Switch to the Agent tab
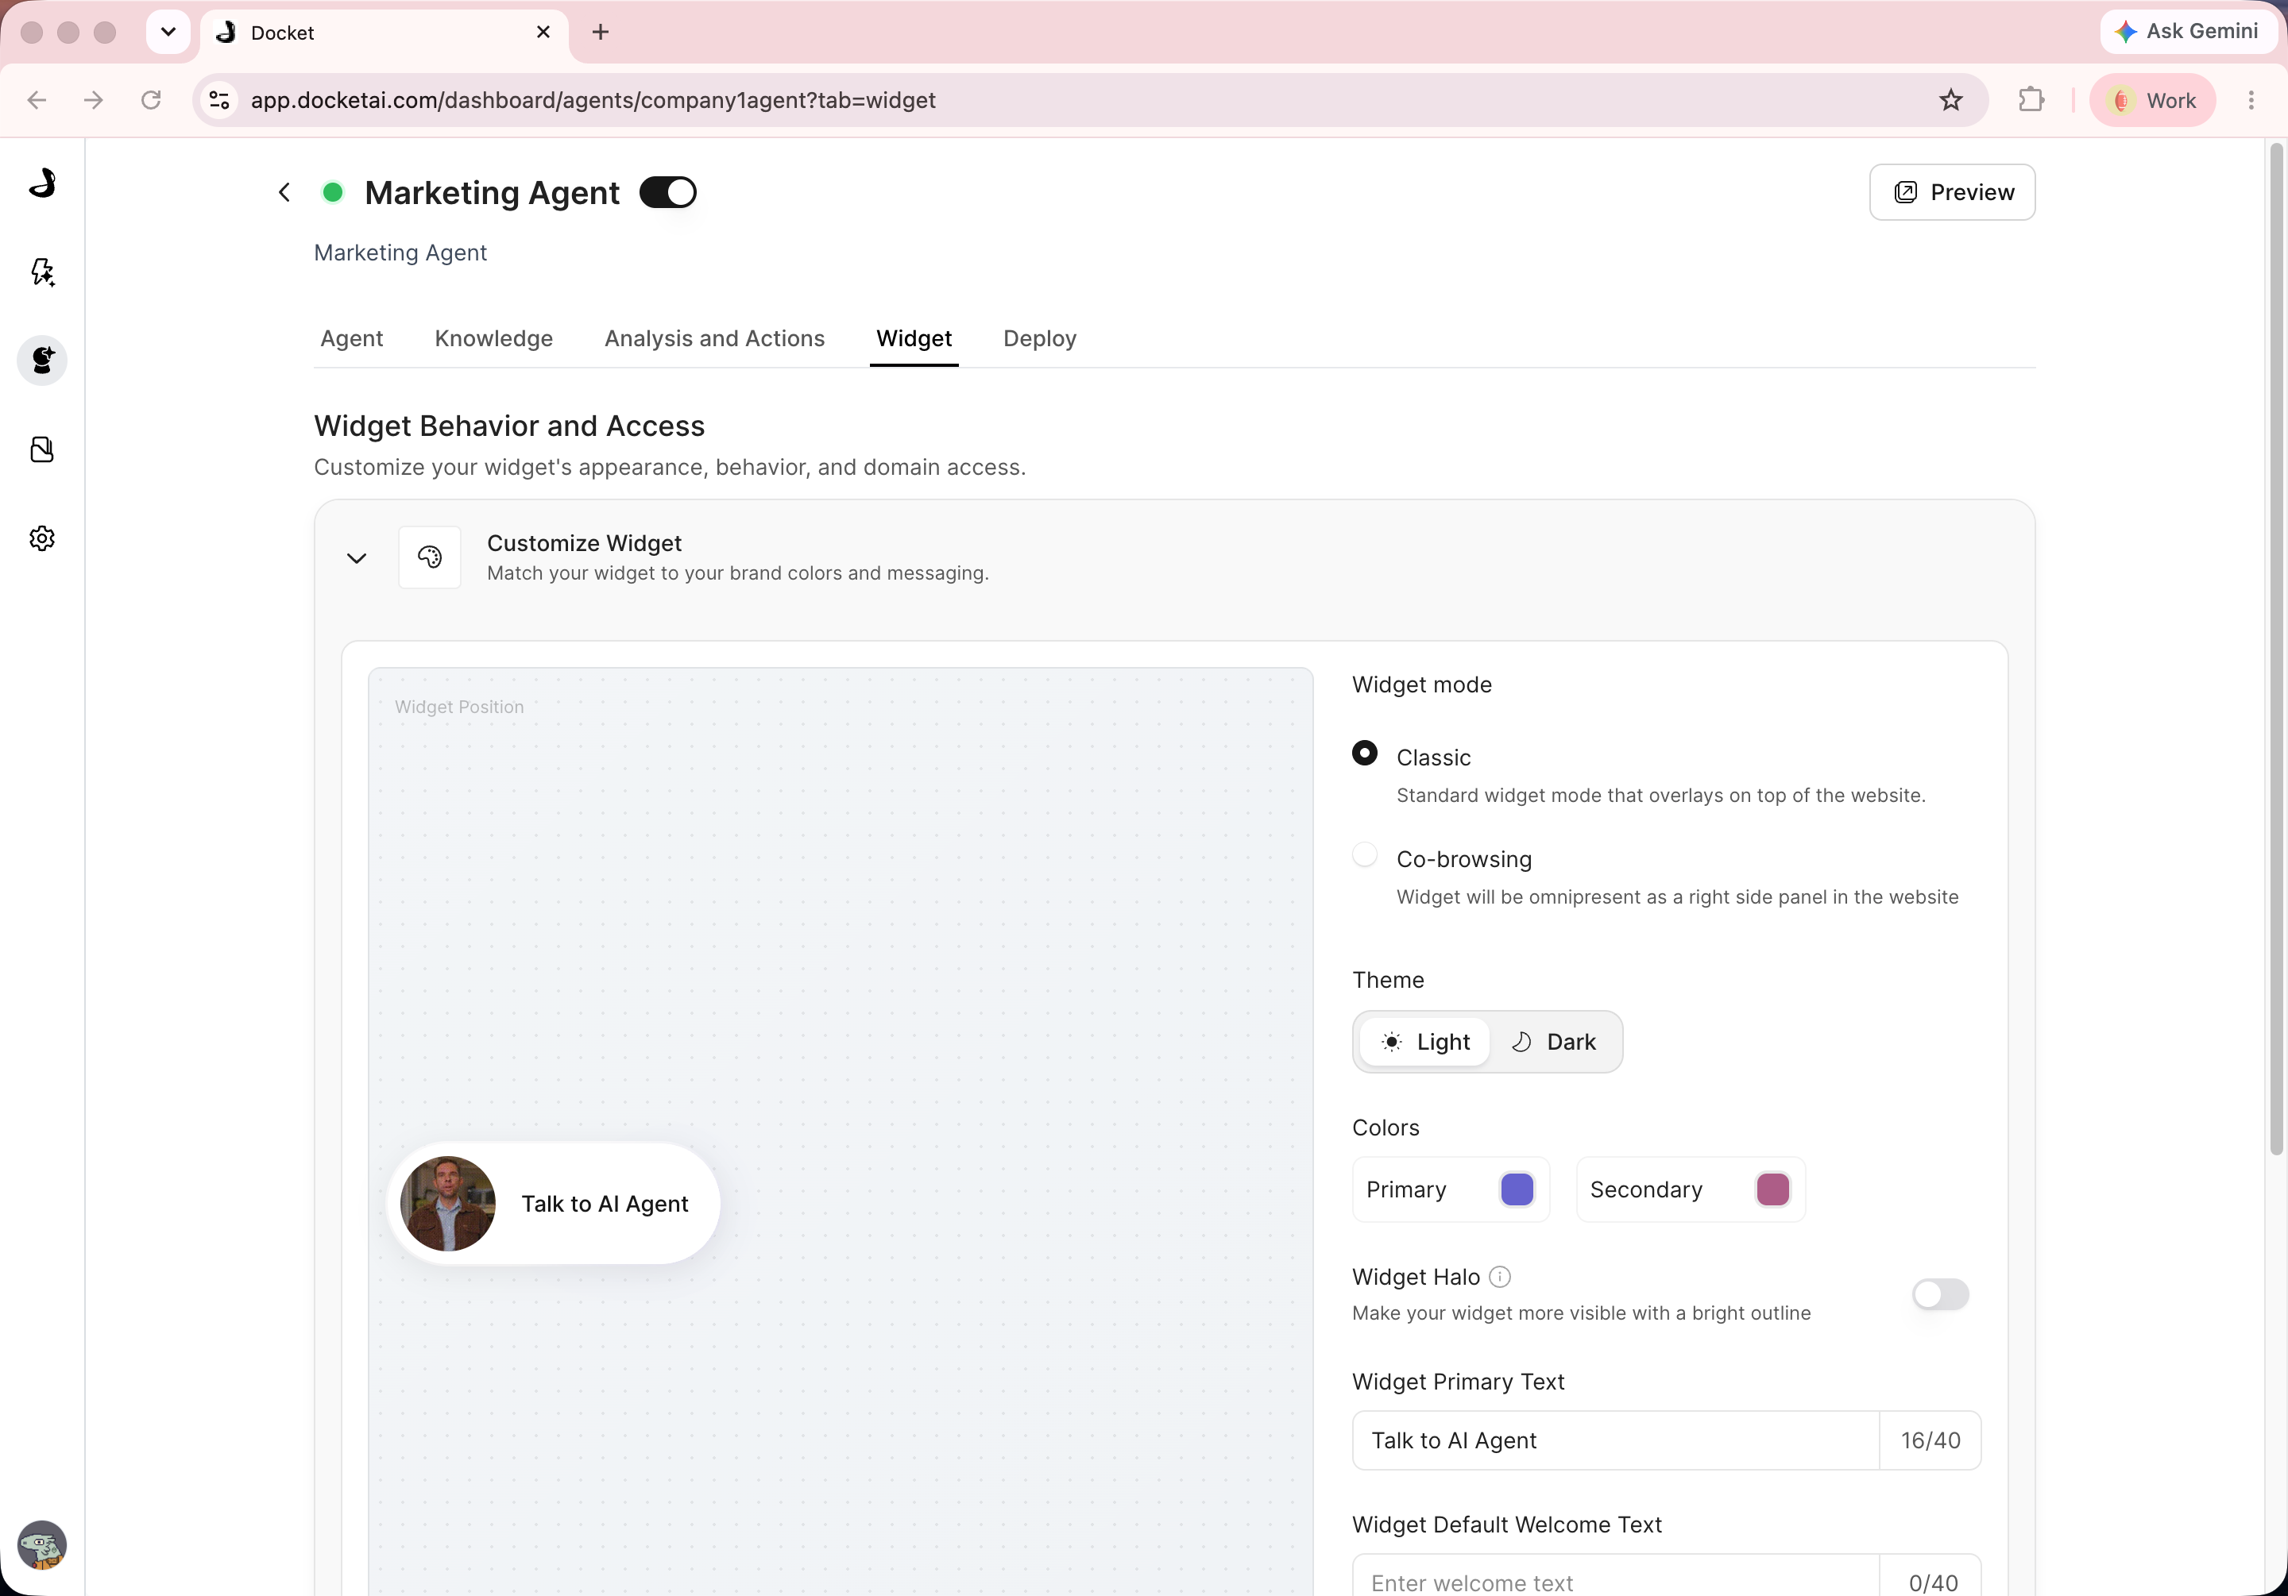The image size is (2288, 1596). [352, 339]
